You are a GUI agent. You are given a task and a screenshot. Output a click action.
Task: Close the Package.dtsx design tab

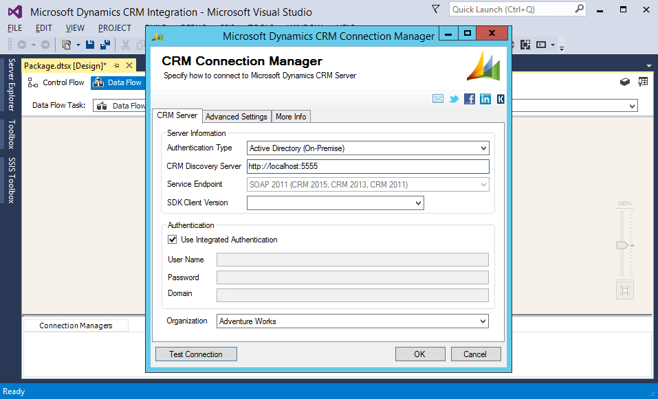pos(129,65)
